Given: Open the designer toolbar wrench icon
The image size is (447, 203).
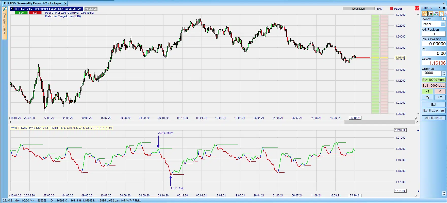Looking at the screenshot, I should (x=5, y=9).
